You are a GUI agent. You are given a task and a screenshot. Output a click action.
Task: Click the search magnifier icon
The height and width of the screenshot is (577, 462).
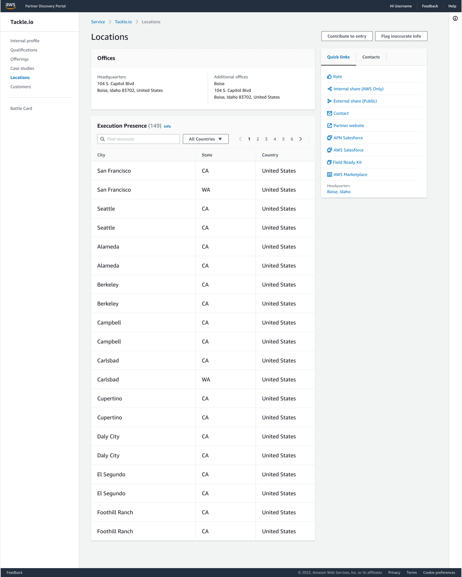click(103, 139)
